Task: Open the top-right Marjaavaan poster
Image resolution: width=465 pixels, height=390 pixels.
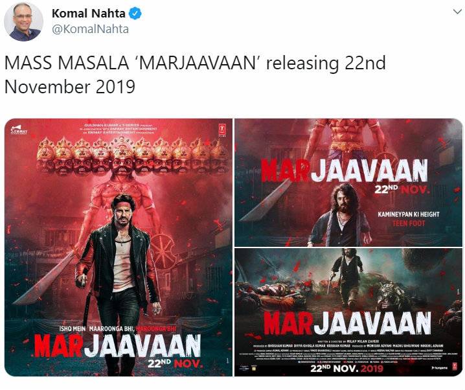Action: click(348, 183)
